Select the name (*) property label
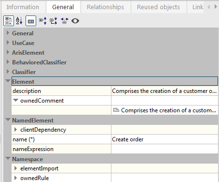 pyautogui.click(x=24, y=139)
